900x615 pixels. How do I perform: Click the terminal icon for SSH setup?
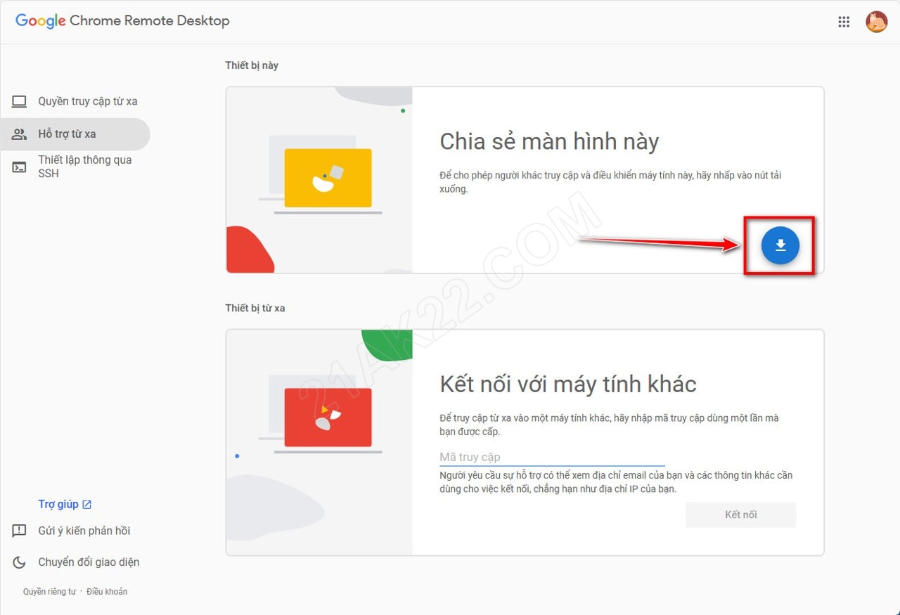19,167
